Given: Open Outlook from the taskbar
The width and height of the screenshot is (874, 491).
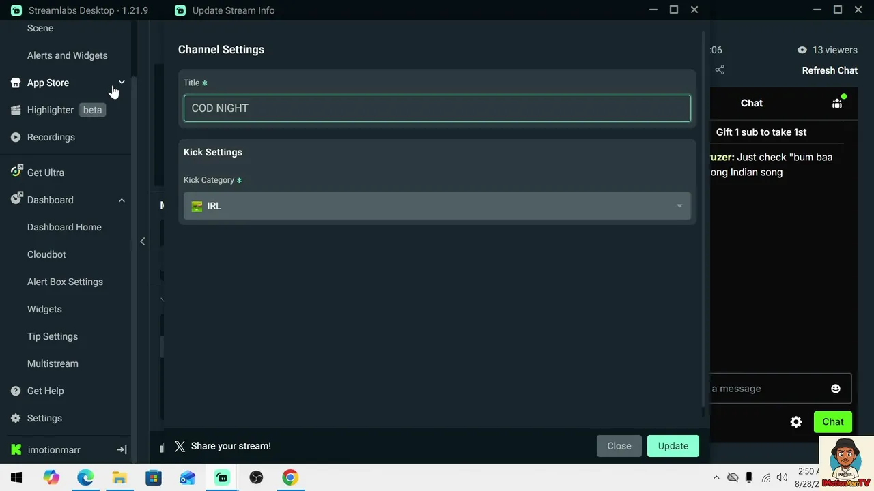Looking at the screenshot, I should (188, 477).
